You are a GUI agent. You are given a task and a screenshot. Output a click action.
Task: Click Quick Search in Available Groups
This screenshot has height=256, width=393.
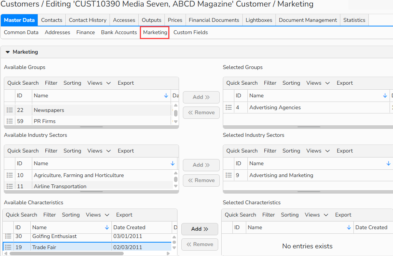(x=23, y=83)
